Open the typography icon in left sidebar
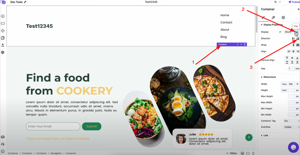The width and height of the screenshot is (300, 155). click(x=3, y=45)
